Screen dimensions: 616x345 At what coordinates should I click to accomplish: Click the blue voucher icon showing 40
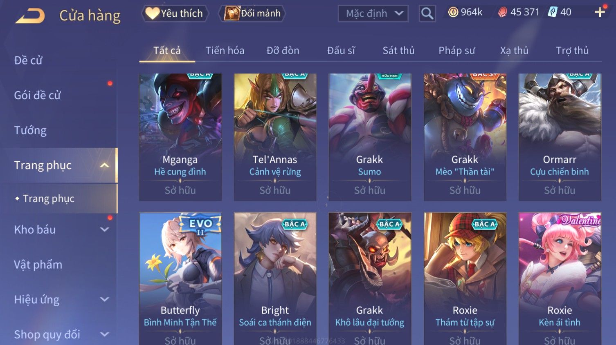point(553,12)
